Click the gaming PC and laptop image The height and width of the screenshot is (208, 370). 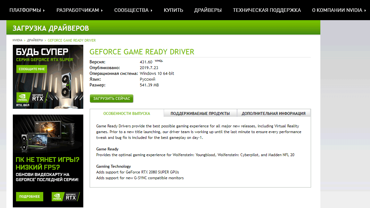point(48,136)
